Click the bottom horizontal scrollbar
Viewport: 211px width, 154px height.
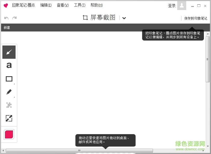click(79, 150)
